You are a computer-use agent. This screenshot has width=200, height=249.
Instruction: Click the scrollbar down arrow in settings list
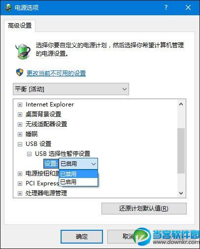[x=181, y=193]
